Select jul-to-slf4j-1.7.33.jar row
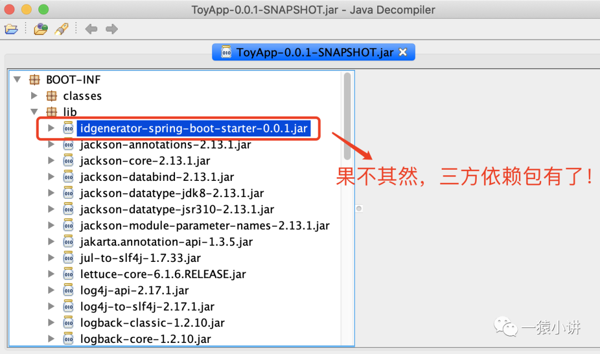Viewport: 600px width, 354px height. tap(140, 257)
